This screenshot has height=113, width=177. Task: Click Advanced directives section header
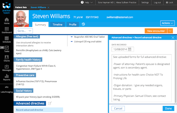30,103
